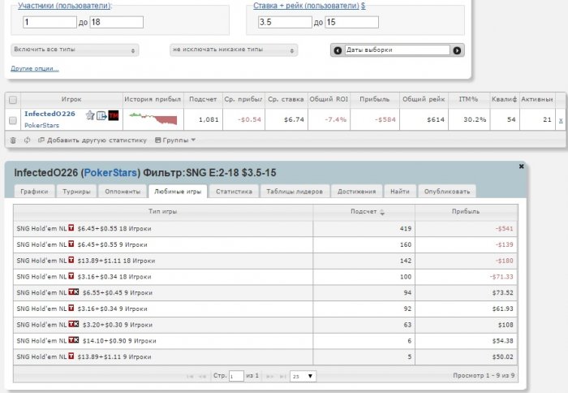Viewport: 568px width, 393px height.
Task: Click the T icon in $13.89+$1.11 9 Игроки row
Action: 71,356
